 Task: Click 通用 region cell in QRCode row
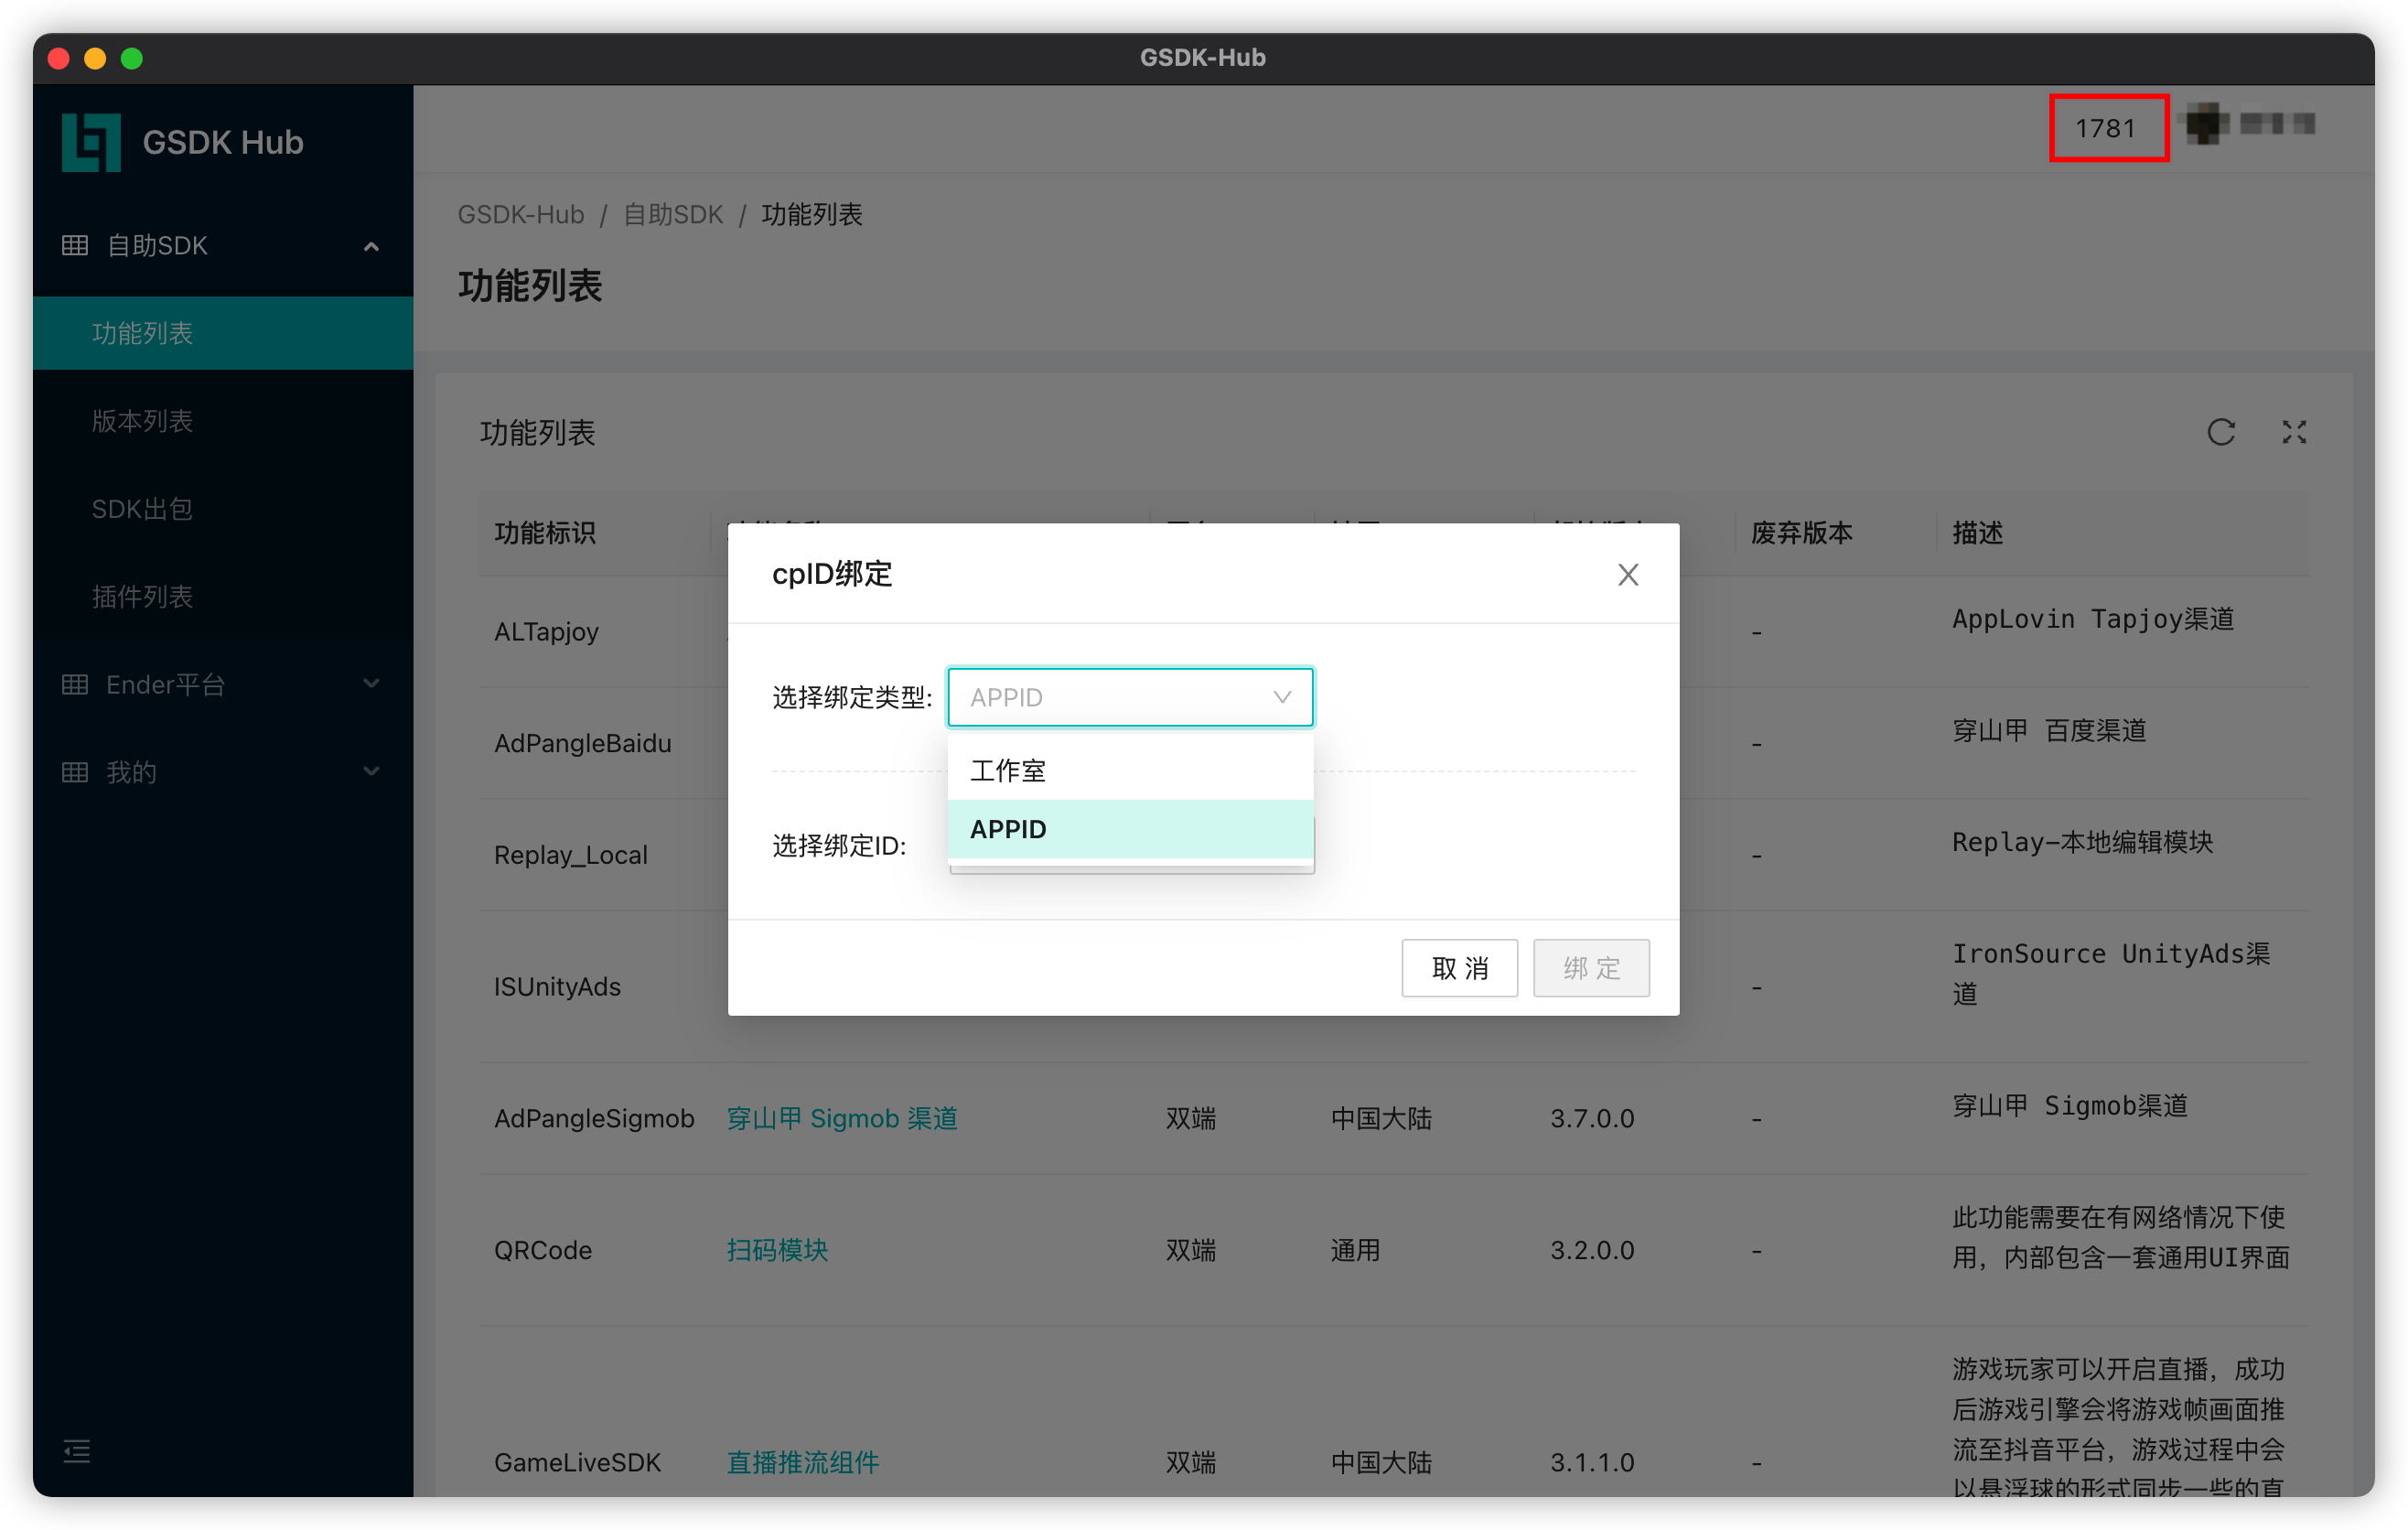click(1355, 1249)
